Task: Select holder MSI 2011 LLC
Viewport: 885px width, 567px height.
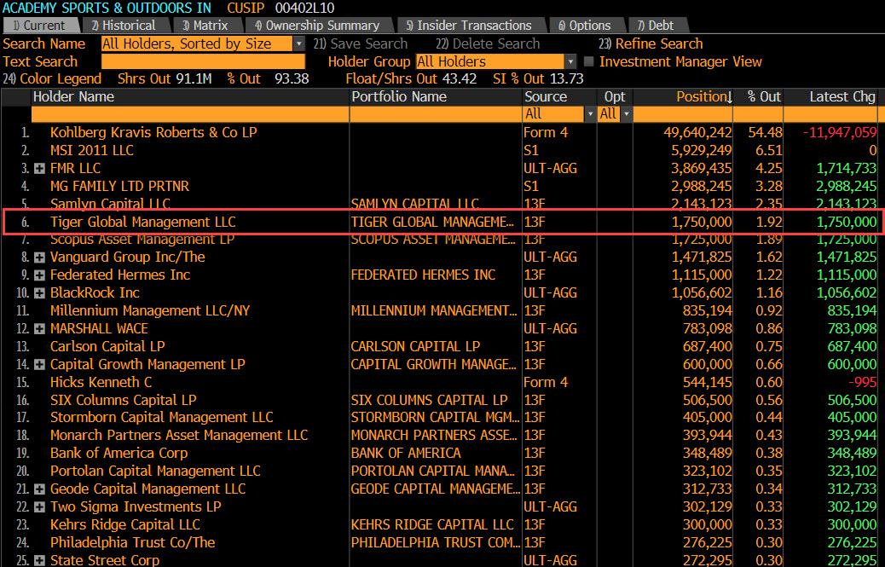Action: pos(92,151)
